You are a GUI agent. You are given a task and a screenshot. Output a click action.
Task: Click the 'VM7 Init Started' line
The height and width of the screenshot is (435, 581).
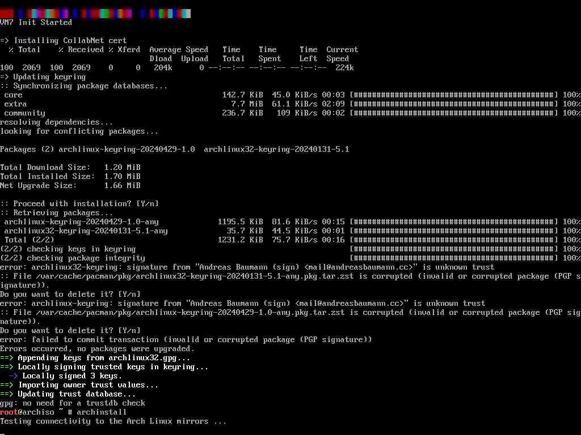coord(36,22)
